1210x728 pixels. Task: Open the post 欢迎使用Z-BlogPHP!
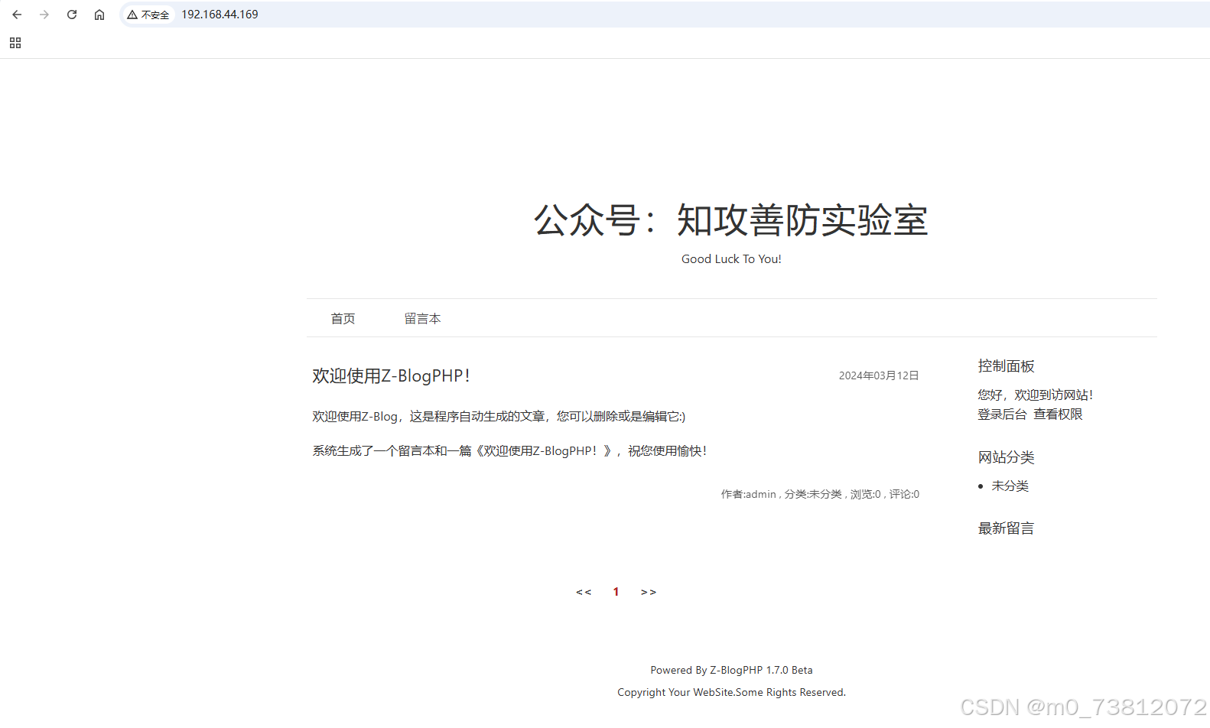[x=391, y=375]
